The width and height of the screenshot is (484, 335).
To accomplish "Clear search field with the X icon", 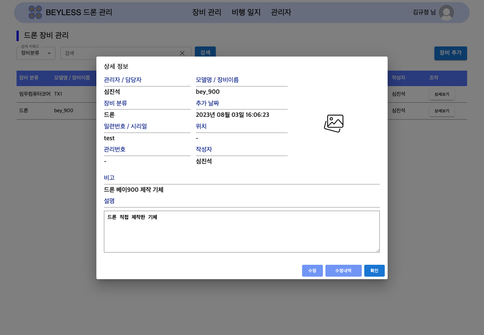I will click(x=182, y=53).
